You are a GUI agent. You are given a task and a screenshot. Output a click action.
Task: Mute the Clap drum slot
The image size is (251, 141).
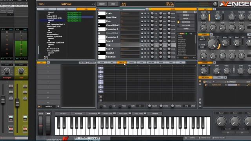coord(145,45)
